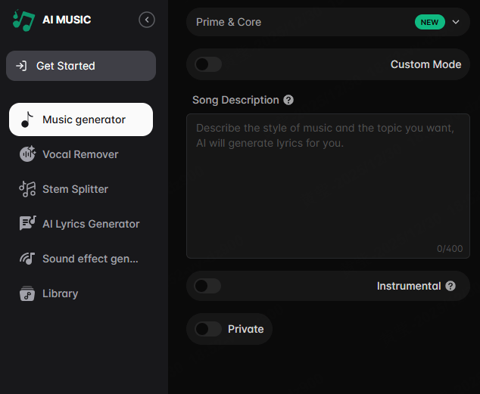Click the AI MUSIC logo icon

(23, 20)
